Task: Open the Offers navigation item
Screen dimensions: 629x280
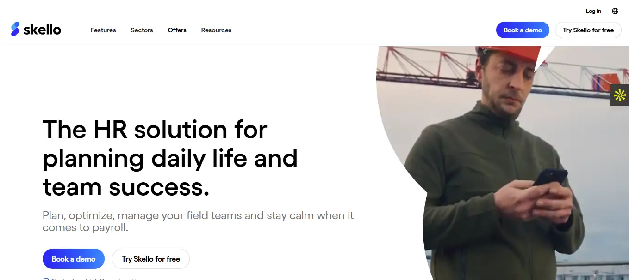Action: point(177,30)
